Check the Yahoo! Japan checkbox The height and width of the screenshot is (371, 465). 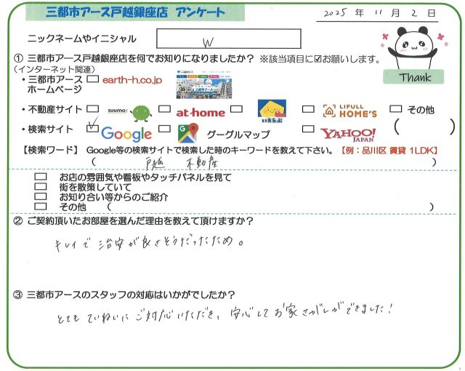pos(308,129)
